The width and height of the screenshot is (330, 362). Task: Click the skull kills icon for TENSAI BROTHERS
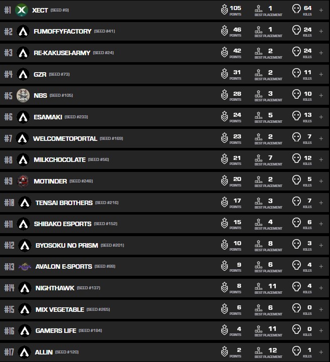coord(296,203)
